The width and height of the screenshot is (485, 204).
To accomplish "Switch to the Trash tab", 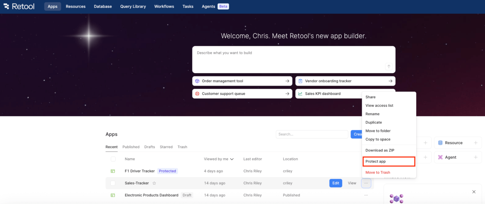I will [x=182, y=147].
